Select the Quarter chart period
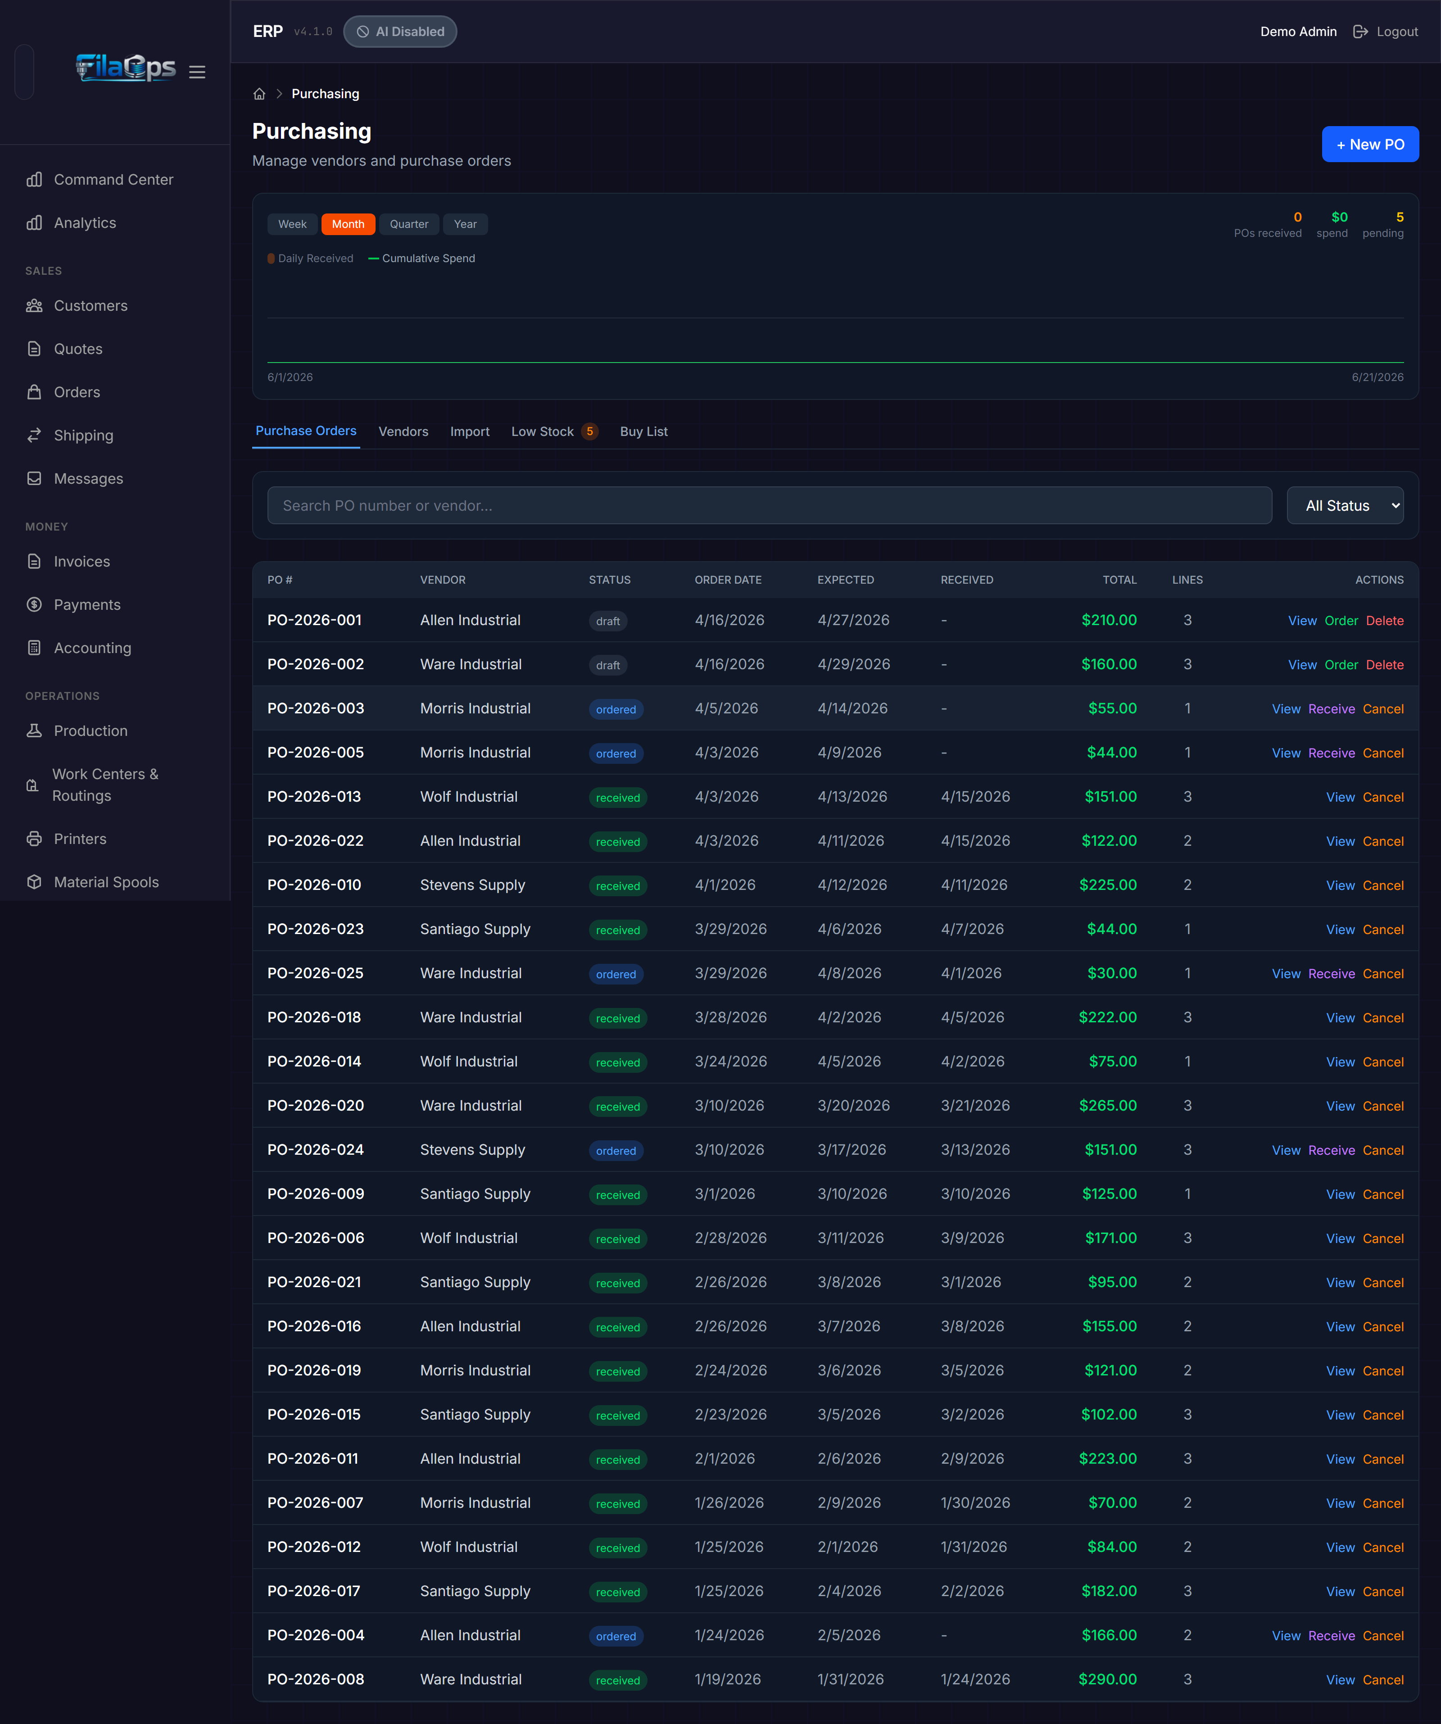The image size is (1441, 1724). 409,224
